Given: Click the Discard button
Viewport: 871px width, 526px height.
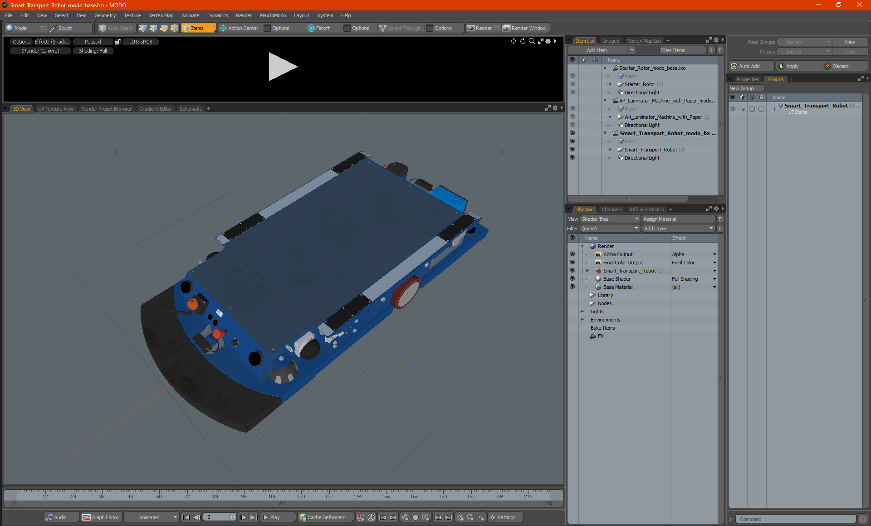Looking at the screenshot, I should [845, 66].
